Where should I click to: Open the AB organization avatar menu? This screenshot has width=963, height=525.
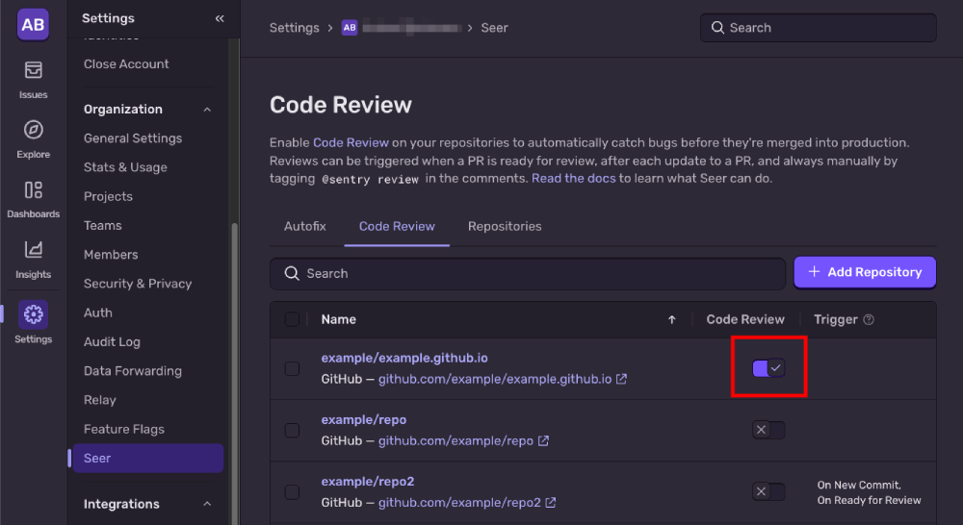pyautogui.click(x=33, y=25)
